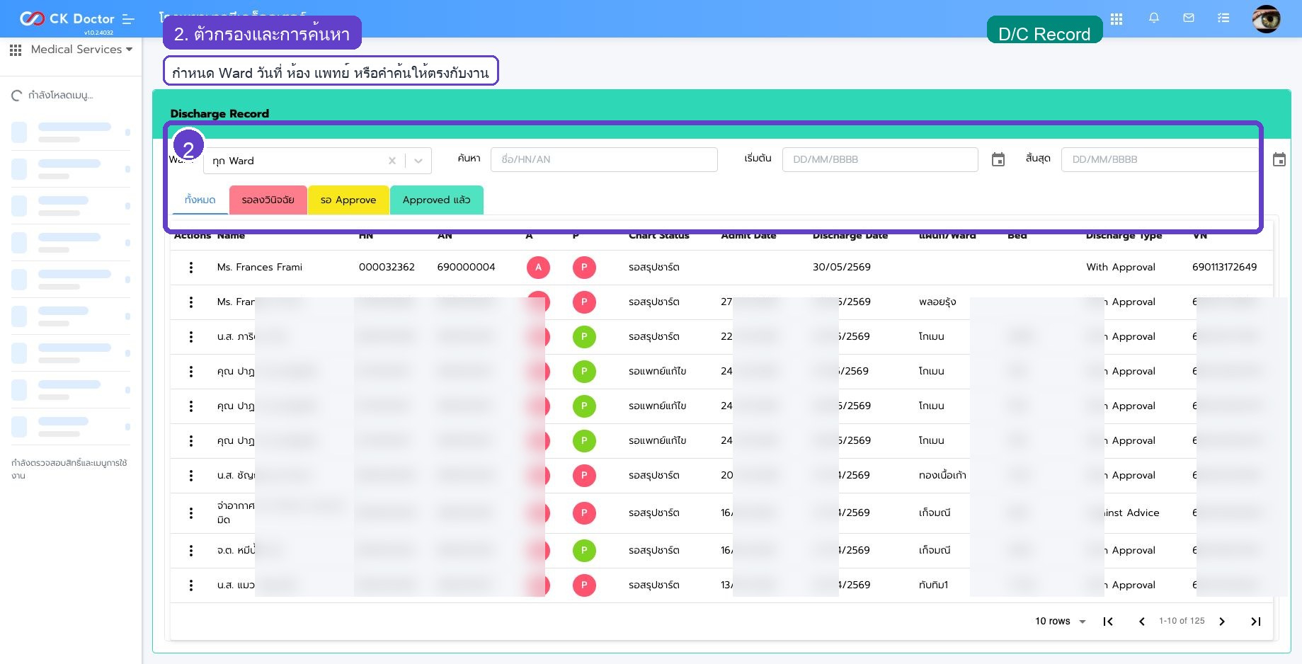Open the task list icon in header
The height and width of the screenshot is (664, 1302).
pos(1223,18)
